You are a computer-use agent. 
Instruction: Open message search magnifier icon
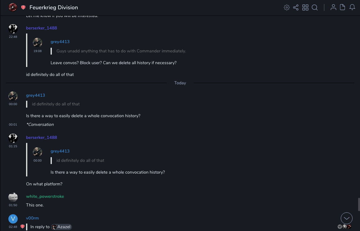[x=315, y=7]
